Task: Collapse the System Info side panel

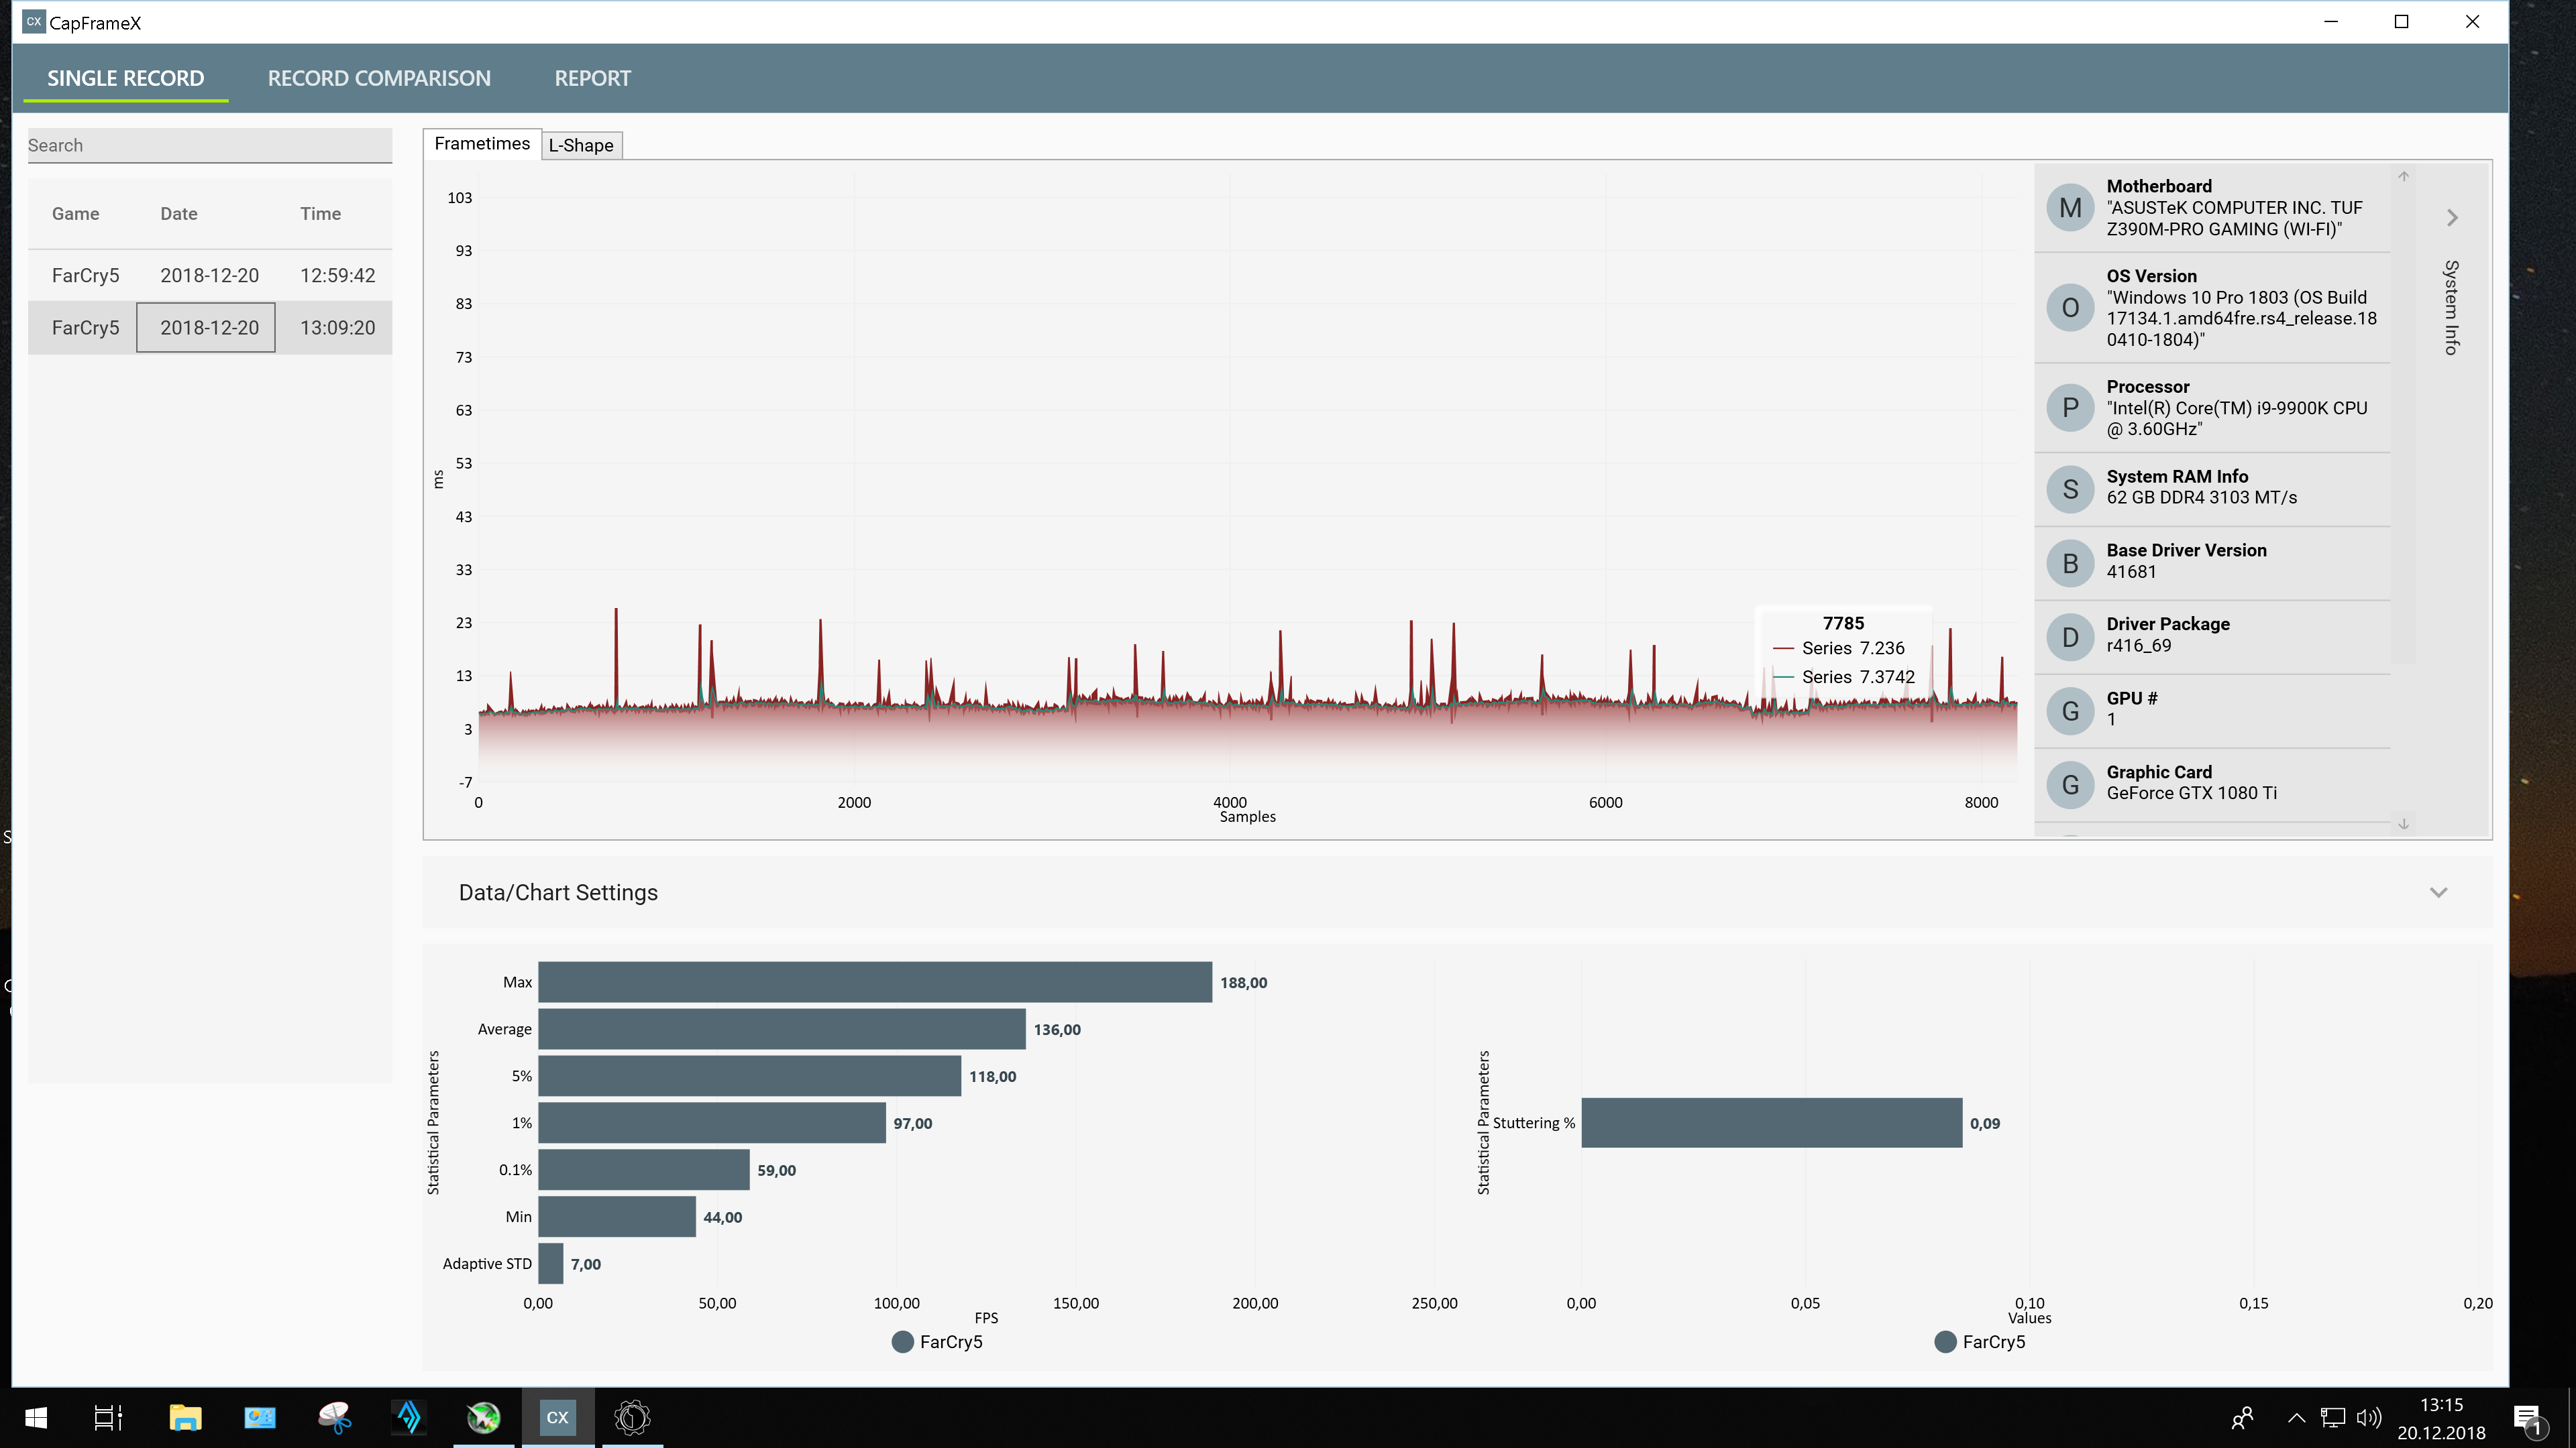Action: (x=2452, y=218)
